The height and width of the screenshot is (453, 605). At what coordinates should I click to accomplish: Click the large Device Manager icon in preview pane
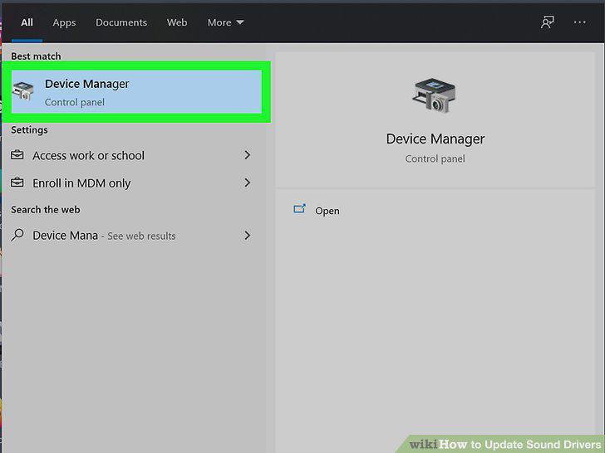click(434, 95)
